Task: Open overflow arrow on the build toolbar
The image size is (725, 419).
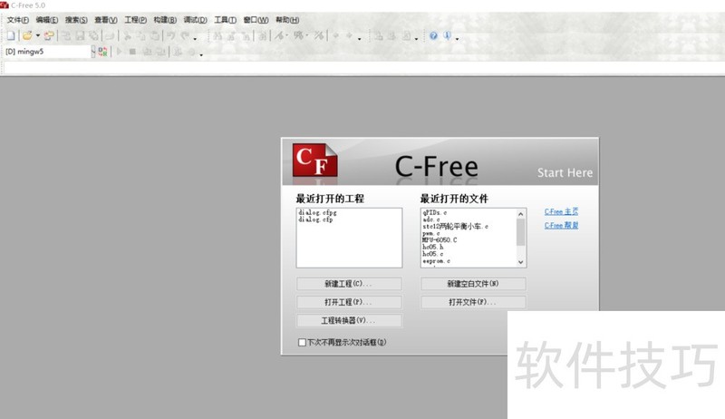Action: tap(201, 55)
